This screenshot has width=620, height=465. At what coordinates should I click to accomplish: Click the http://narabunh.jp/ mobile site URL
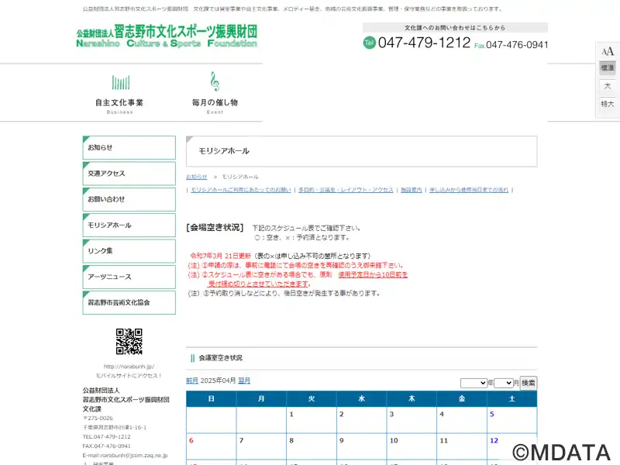tap(129, 367)
